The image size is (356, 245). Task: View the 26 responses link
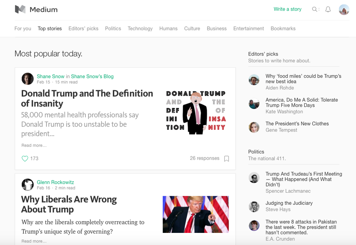[x=205, y=158]
